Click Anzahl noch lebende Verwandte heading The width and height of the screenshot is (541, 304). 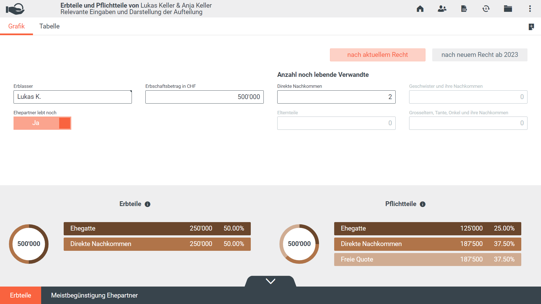(x=323, y=75)
